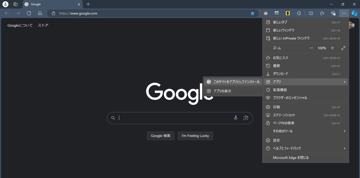This screenshot has height=178, width=360.
Task: Choose アプリの表示 in the submenu
Action: pyautogui.click(x=233, y=91)
